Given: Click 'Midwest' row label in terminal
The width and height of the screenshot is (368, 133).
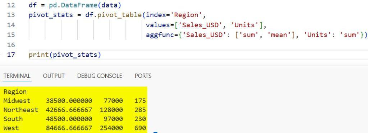Looking at the screenshot, I should [17, 101].
